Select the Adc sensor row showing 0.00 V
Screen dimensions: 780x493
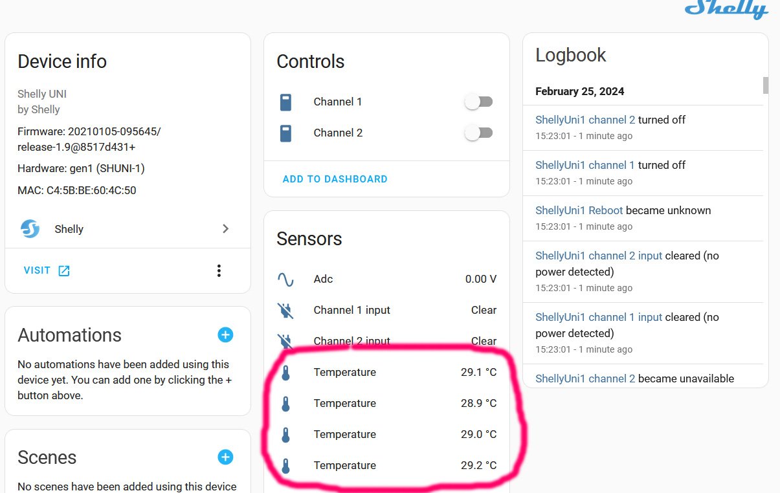point(386,279)
